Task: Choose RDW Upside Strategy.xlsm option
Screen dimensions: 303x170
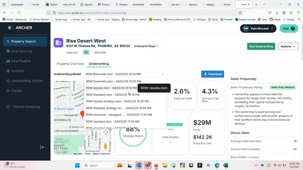Action: tap(125, 101)
